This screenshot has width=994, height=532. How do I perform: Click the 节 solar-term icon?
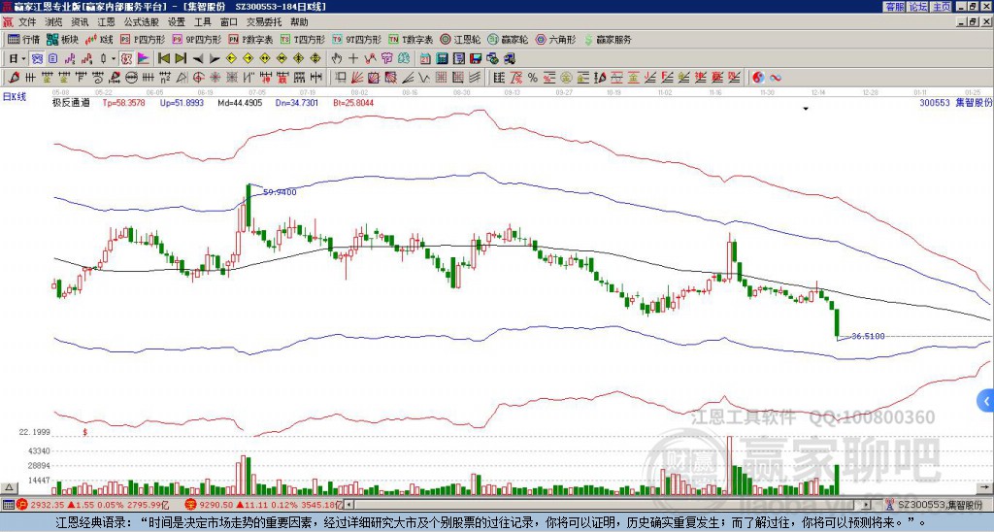point(386,59)
